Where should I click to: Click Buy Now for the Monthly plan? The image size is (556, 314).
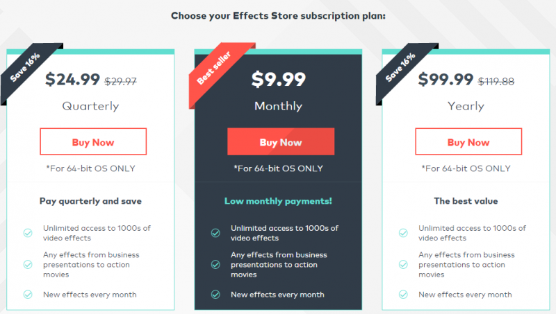(281, 141)
